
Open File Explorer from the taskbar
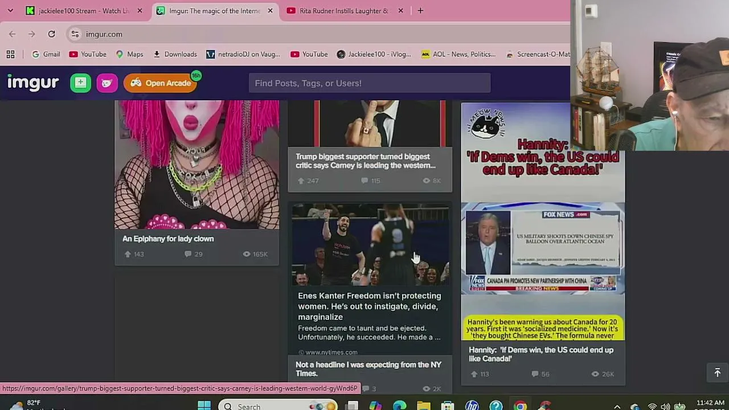point(424,405)
